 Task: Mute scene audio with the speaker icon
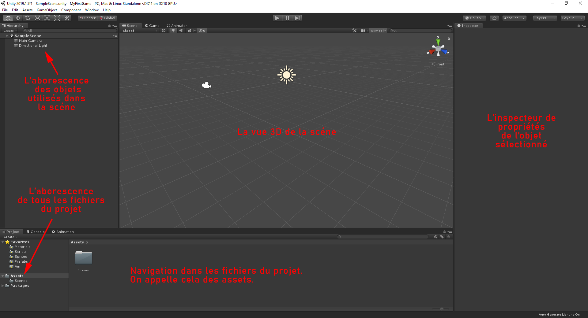[x=181, y=31]
